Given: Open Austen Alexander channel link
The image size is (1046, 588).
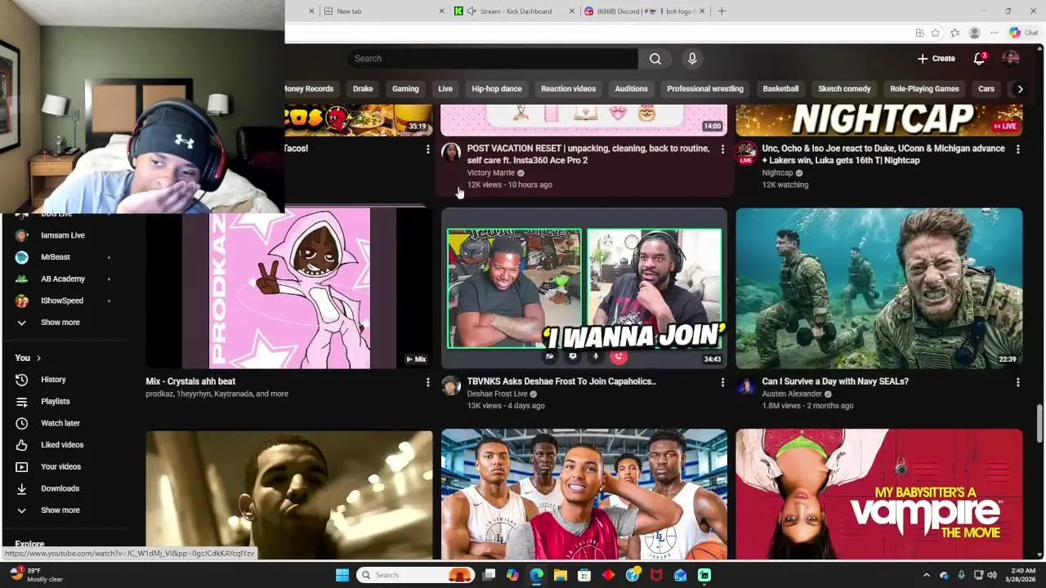Looking at the screenshot, I should pyautogui.click(x=792, y=394).
